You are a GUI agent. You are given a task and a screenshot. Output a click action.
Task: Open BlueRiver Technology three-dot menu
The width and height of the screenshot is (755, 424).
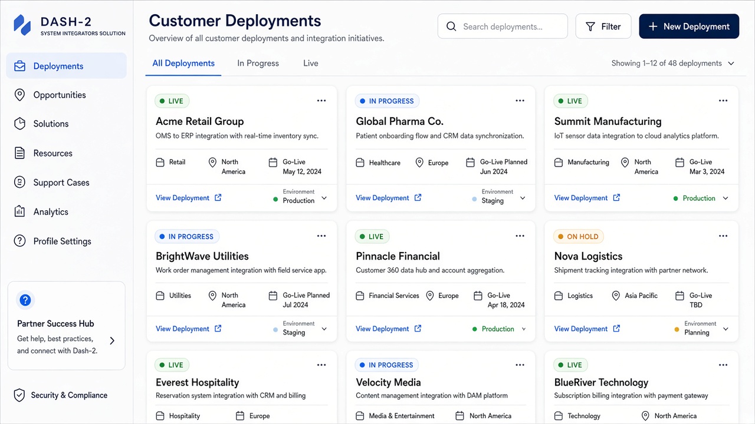(x=723, y=365)
